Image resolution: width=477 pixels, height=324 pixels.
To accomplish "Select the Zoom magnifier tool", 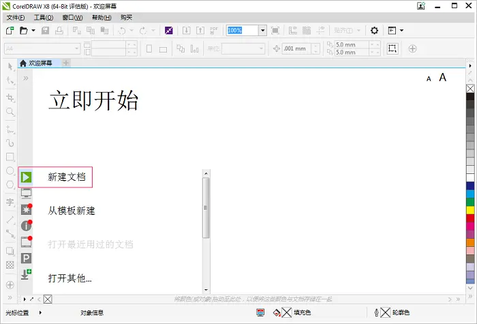I will (x=10, y=111).
